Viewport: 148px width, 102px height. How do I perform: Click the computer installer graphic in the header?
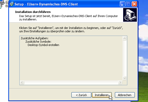[130, 15]
